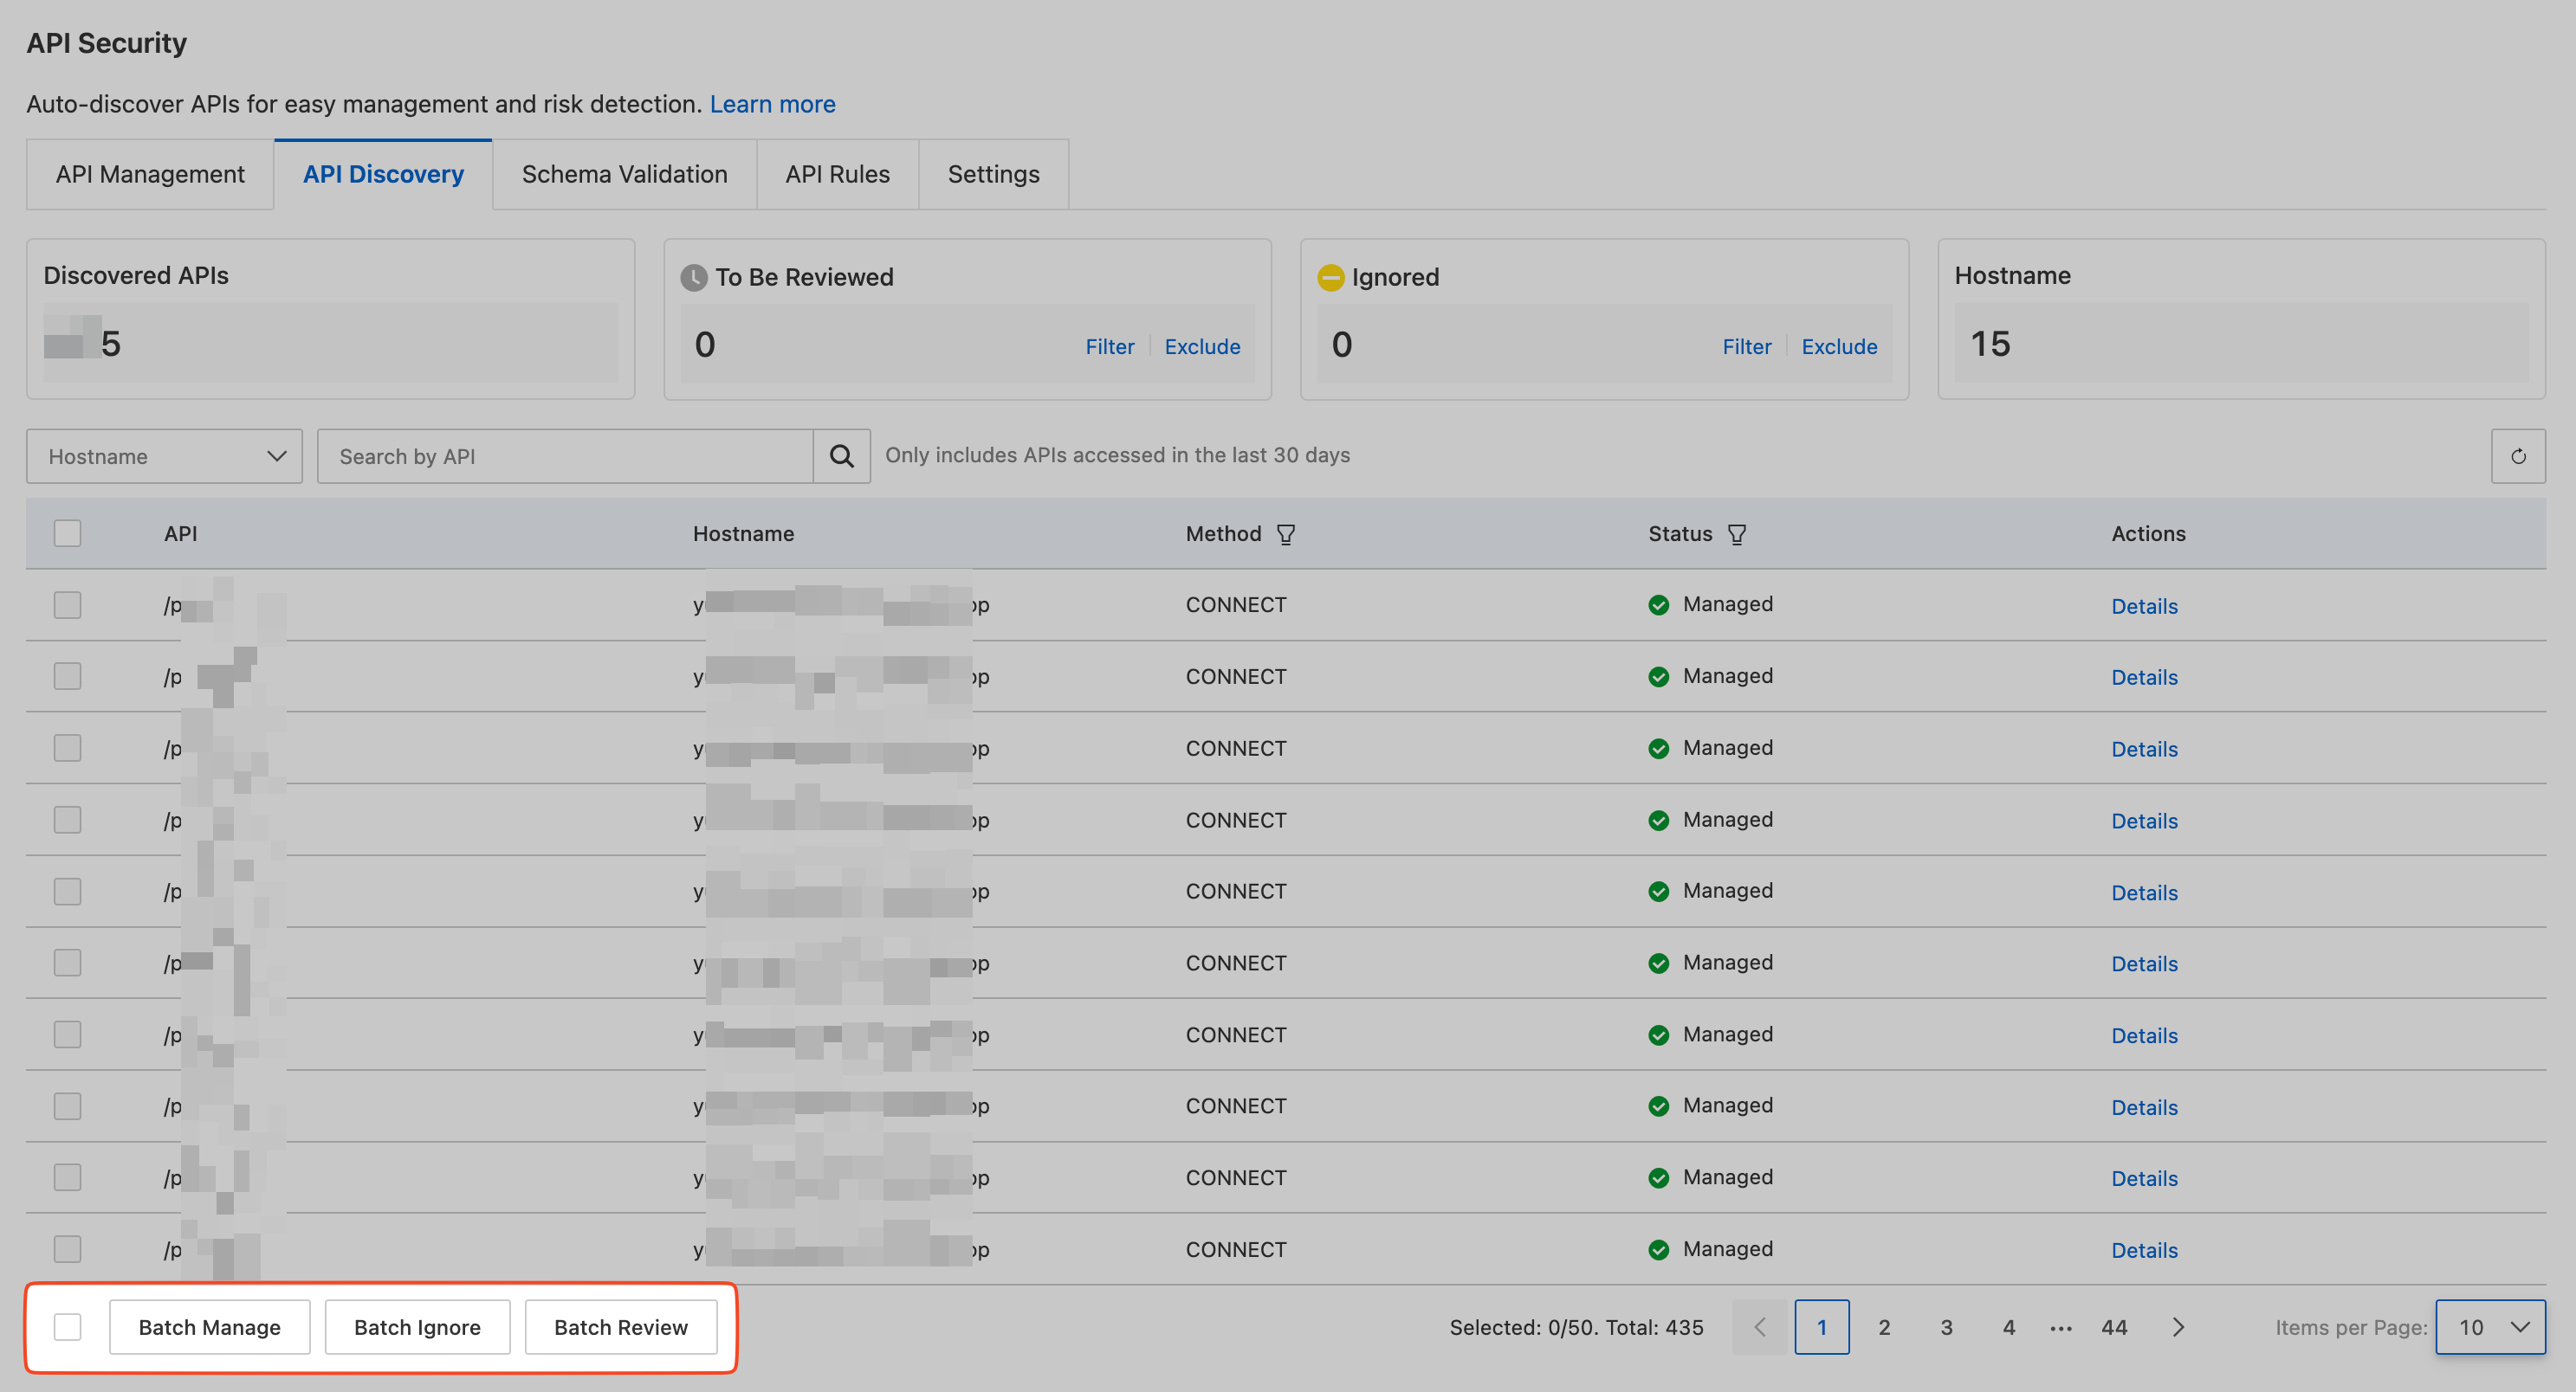Focus the Search by API field
The width and height of the screenshot is (2576, 1392).
(x=565, y=457)
